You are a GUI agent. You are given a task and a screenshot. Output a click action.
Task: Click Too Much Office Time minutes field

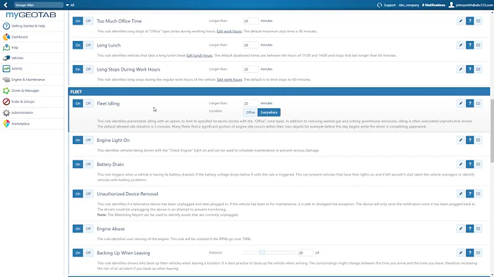coord(250,21)
